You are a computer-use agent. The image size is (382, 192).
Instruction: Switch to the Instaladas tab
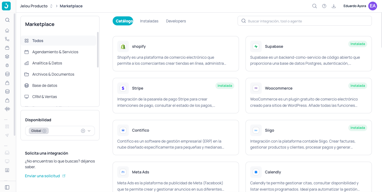pyautogui.click(x=149, y=21)
